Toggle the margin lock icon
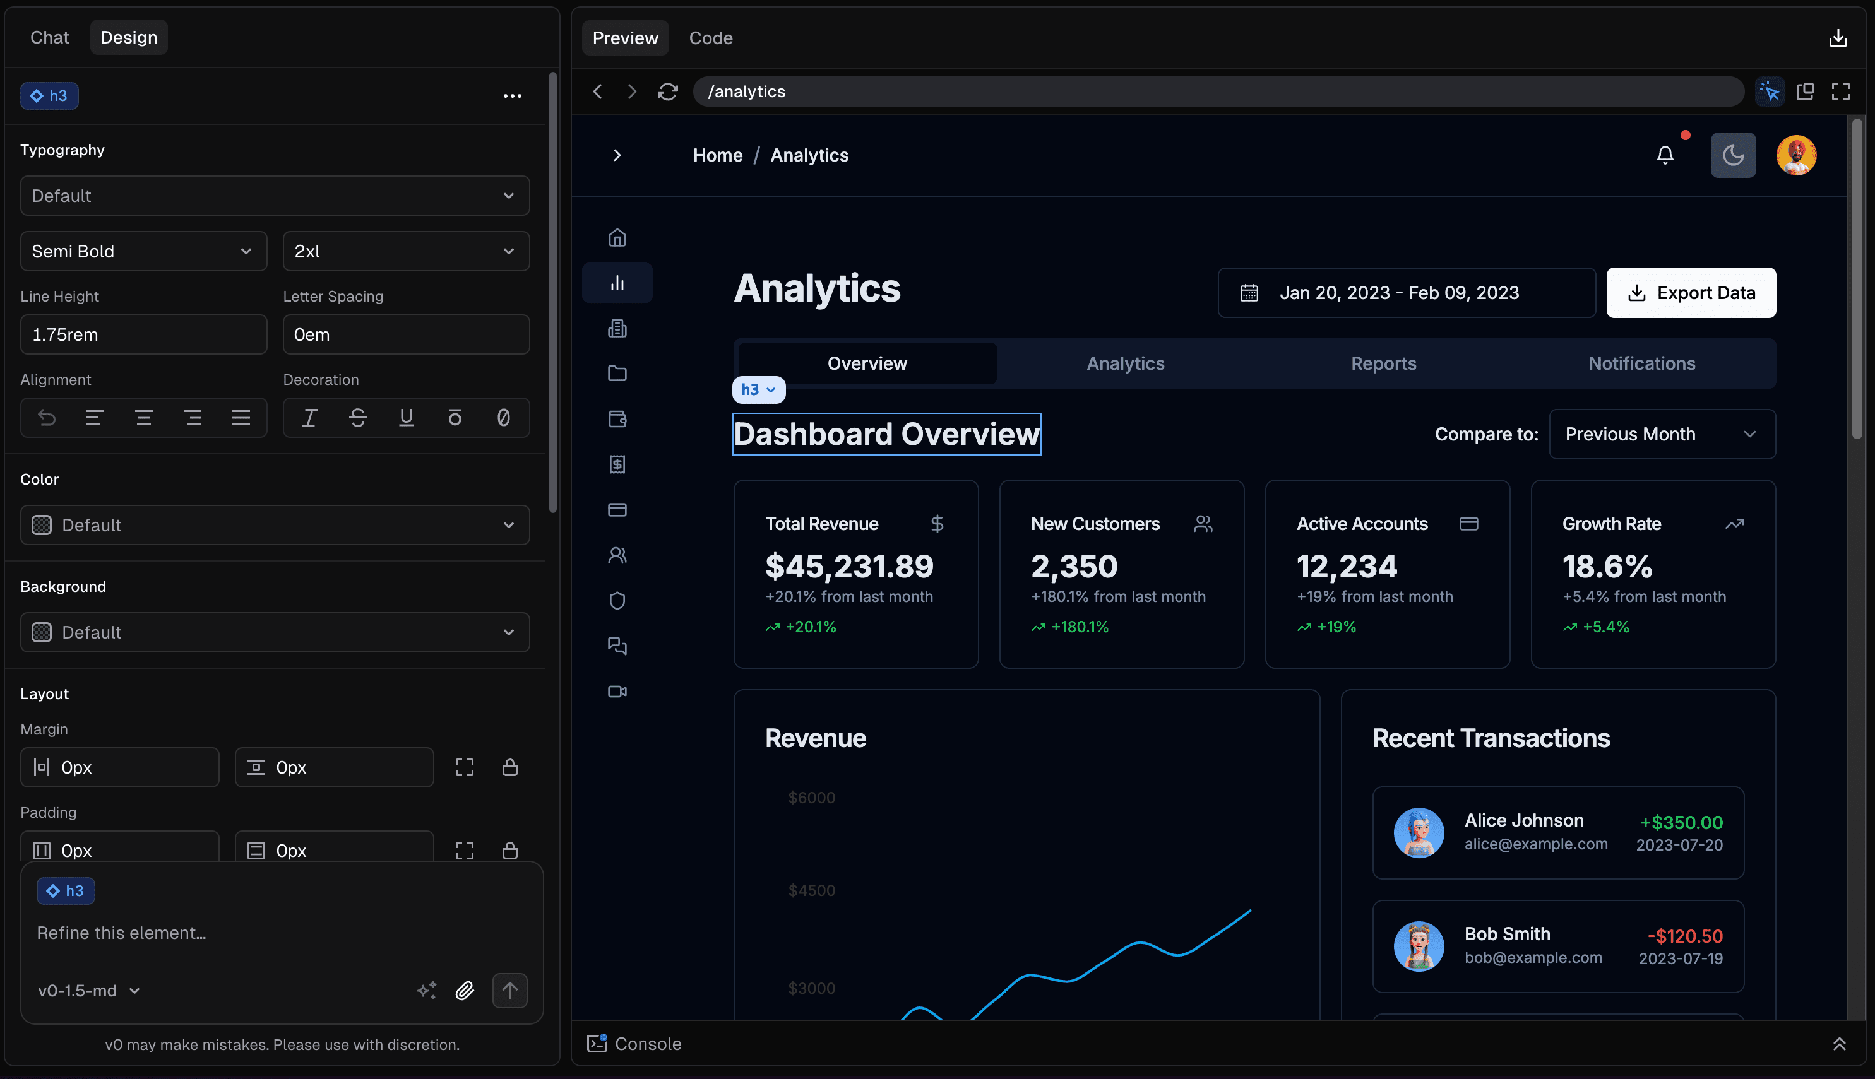Image resolution: width=1875 pixels, height=1079 pixels. [509, 767]
